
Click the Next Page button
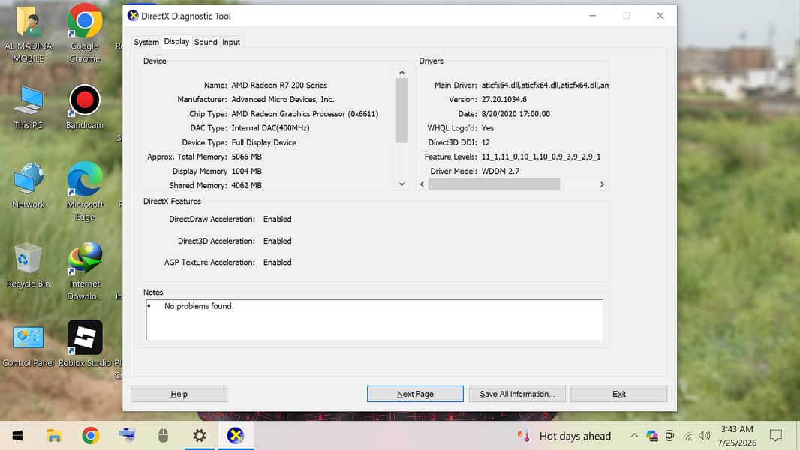pos(415,394)
